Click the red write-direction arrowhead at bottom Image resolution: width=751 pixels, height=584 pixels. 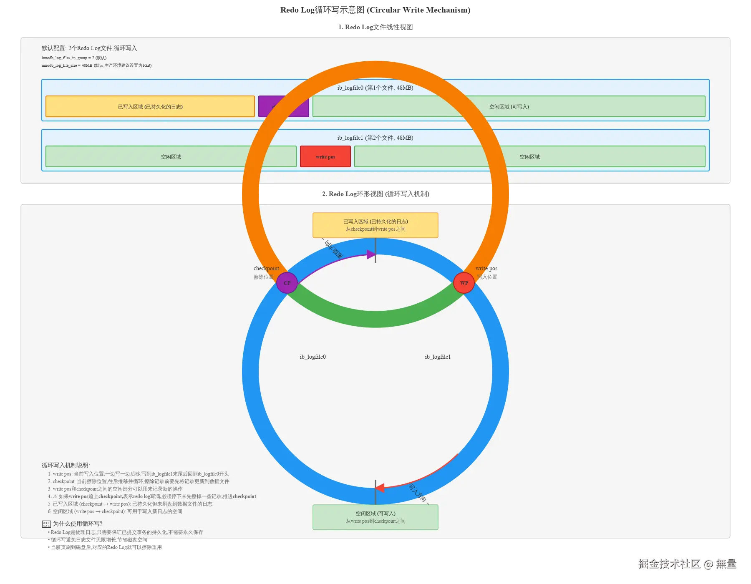[380, 487]
